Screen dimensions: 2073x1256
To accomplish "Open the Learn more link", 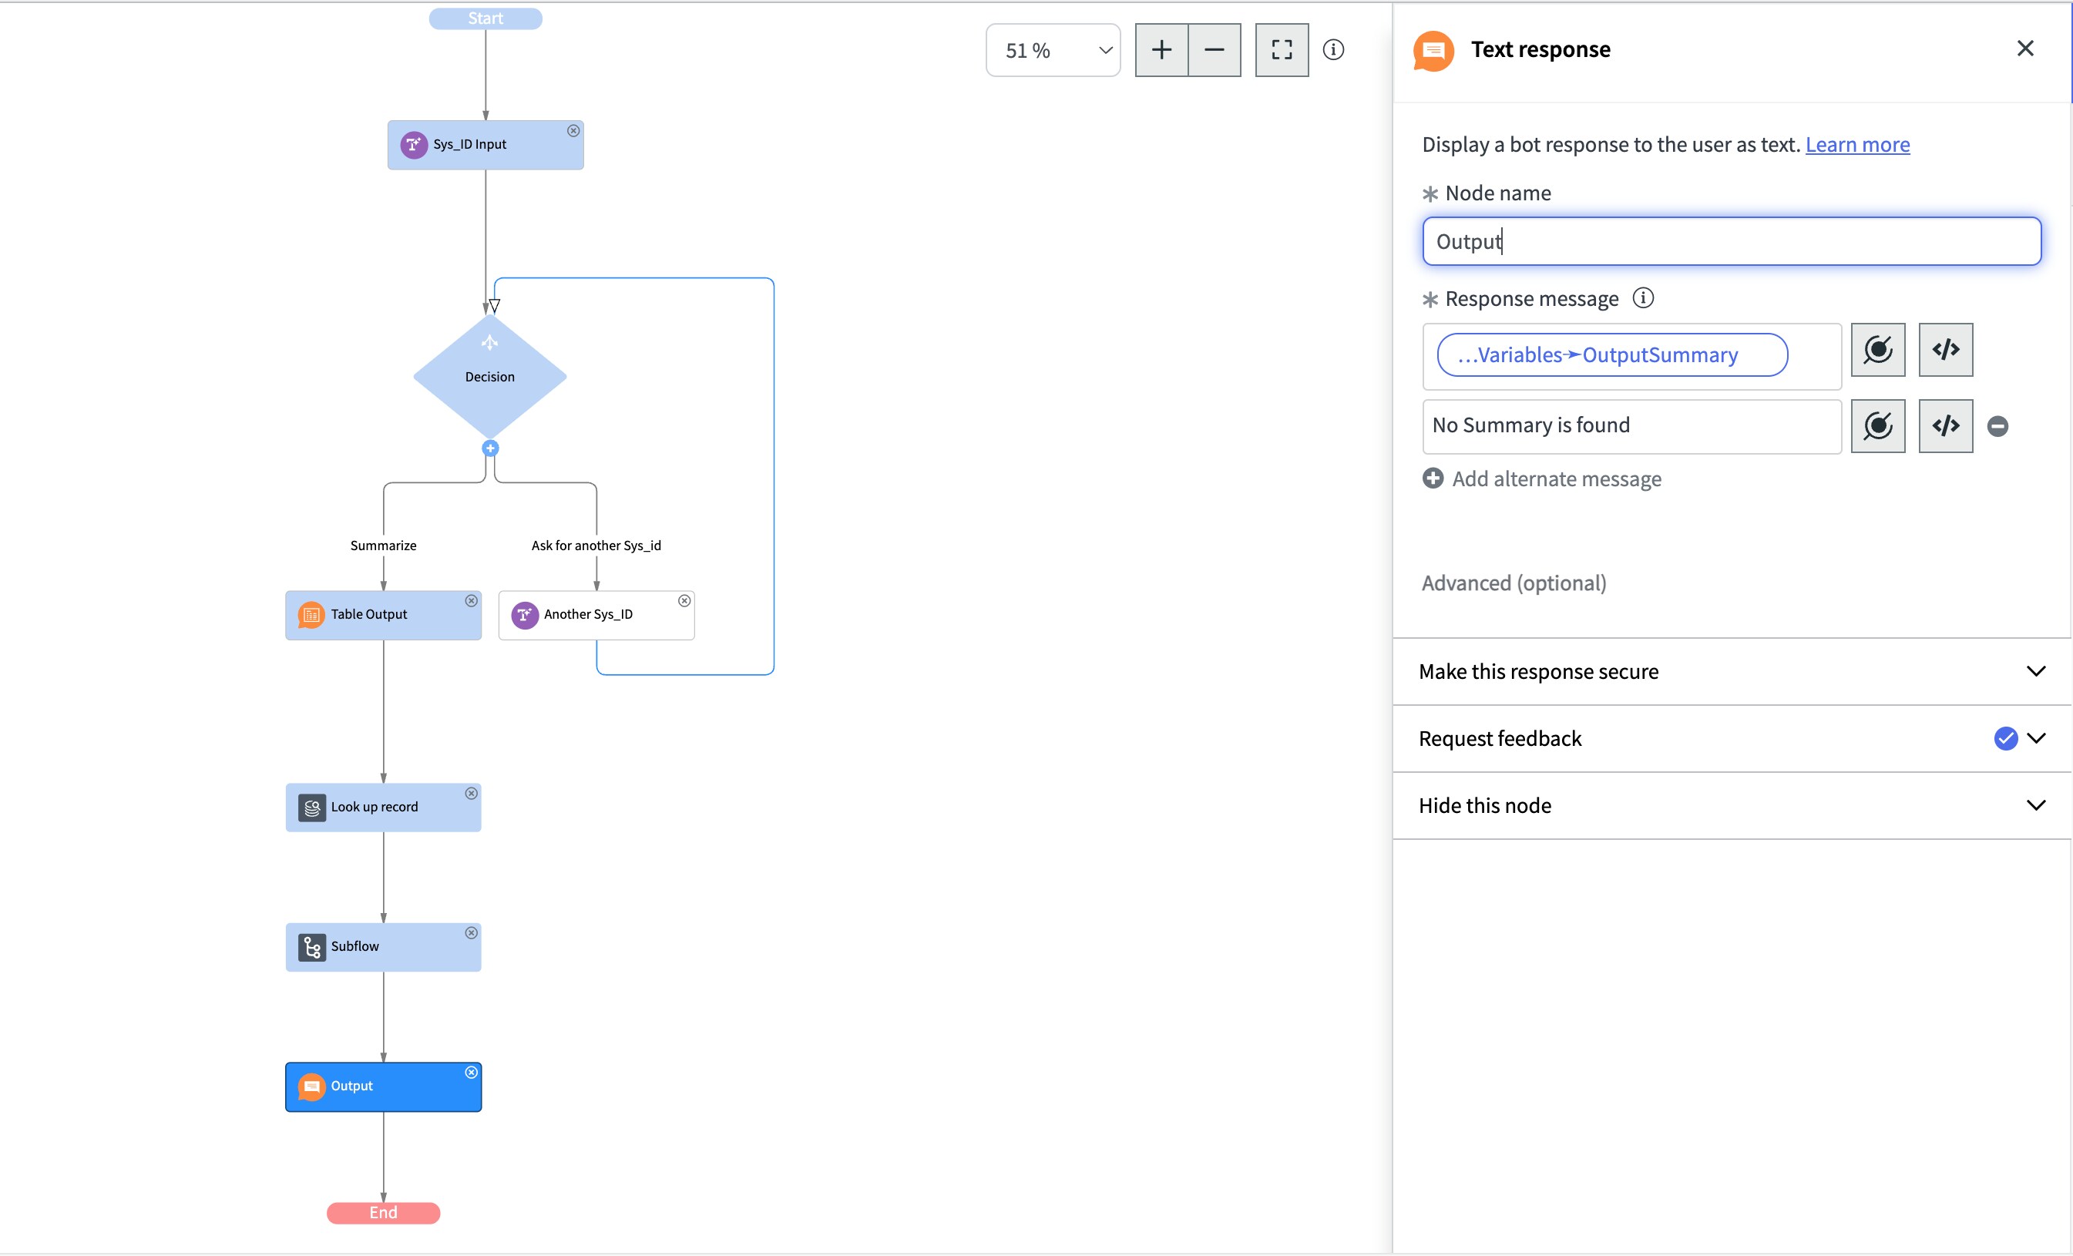I will coord(1856,145).
